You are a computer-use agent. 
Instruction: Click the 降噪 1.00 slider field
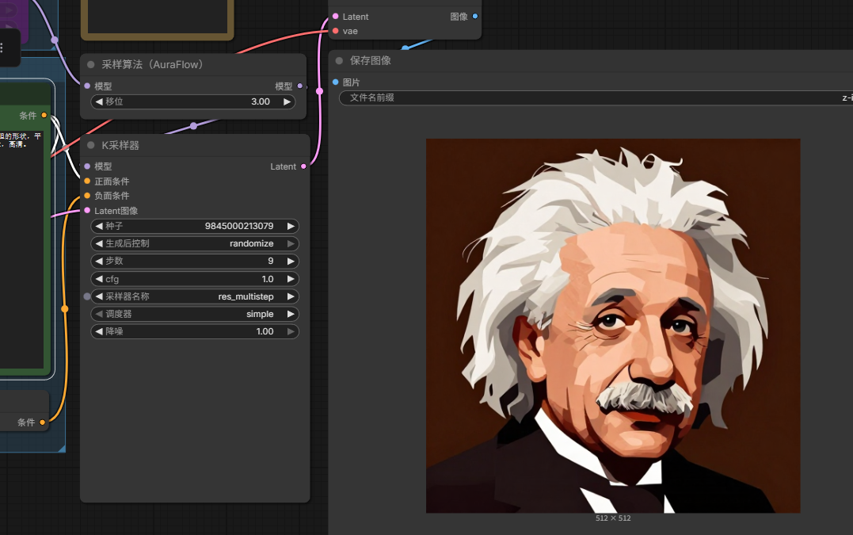(x=194, y=331)
